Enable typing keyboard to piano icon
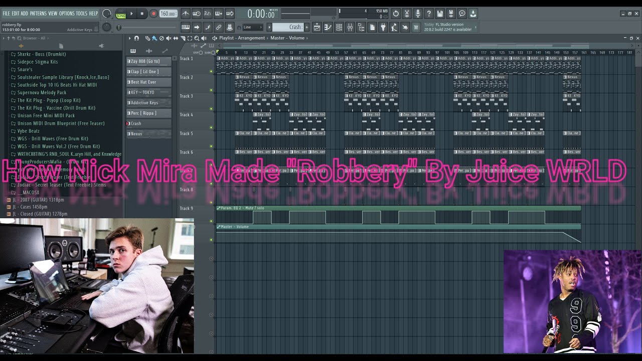Viewport: 642px width, 361px height. [186, 27]
